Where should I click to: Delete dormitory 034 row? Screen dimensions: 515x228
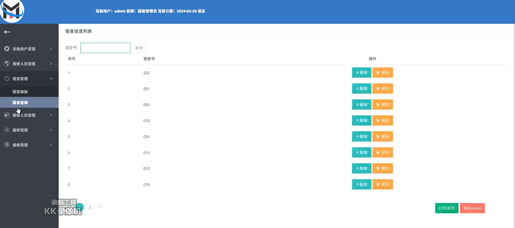(x=361, y=136)
